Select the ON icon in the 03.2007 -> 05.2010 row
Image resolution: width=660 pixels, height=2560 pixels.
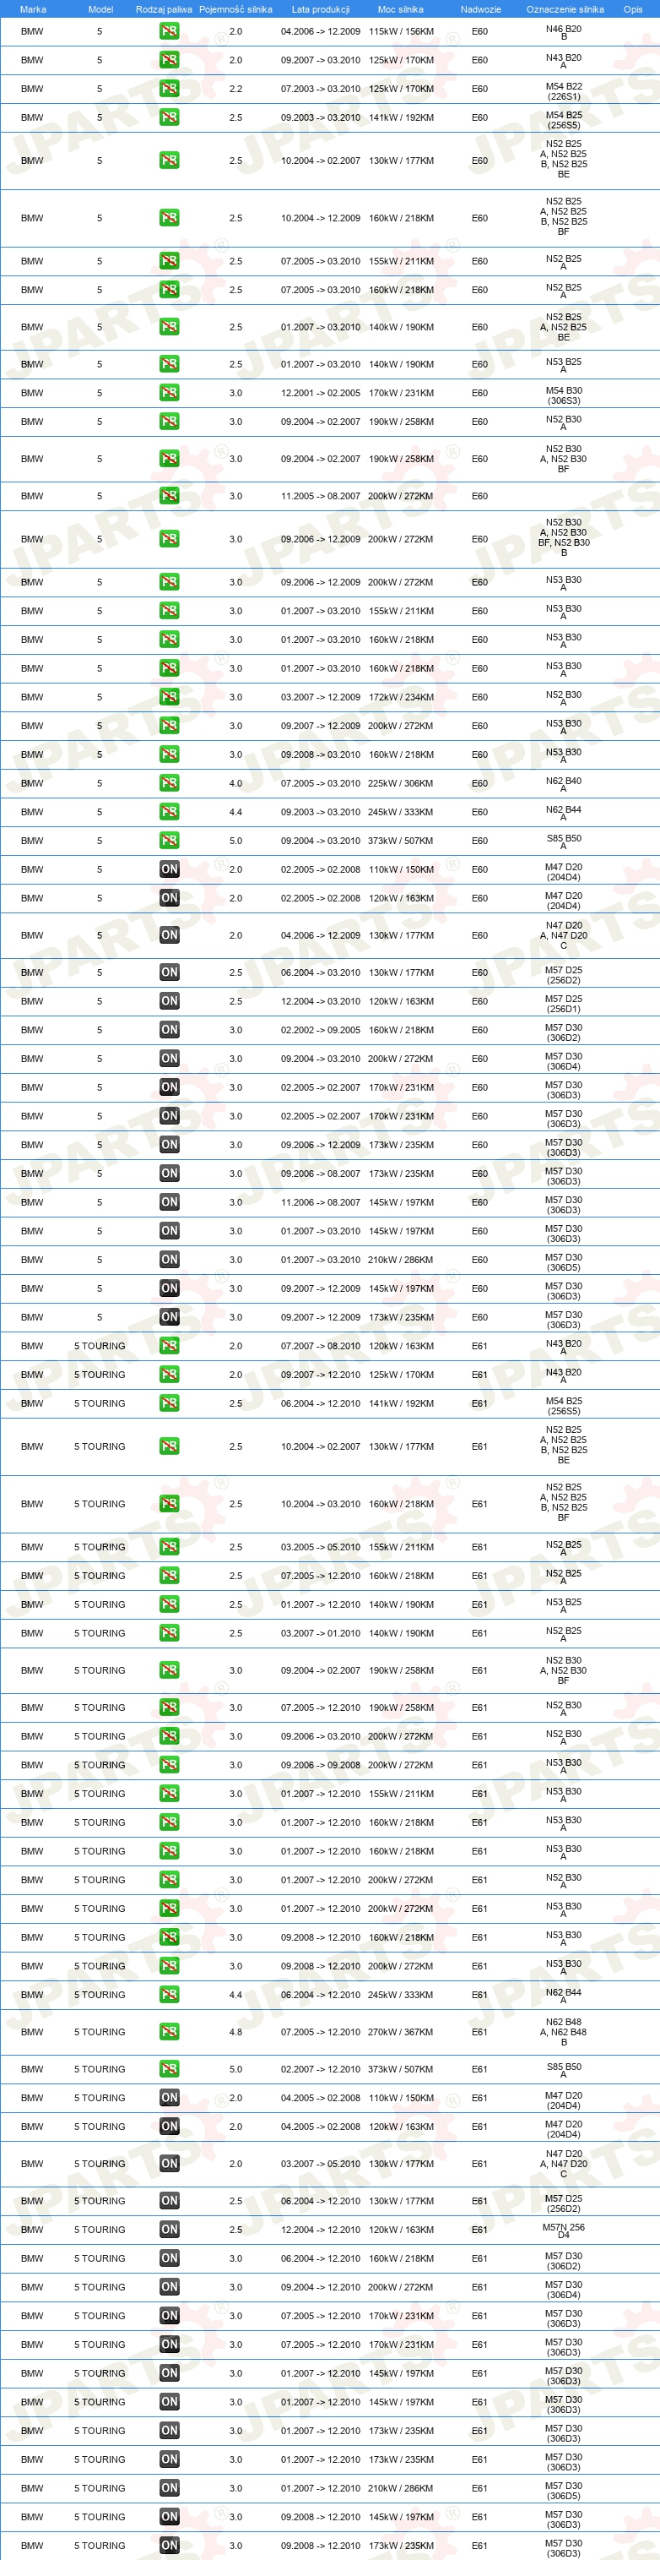(170, 2164)
